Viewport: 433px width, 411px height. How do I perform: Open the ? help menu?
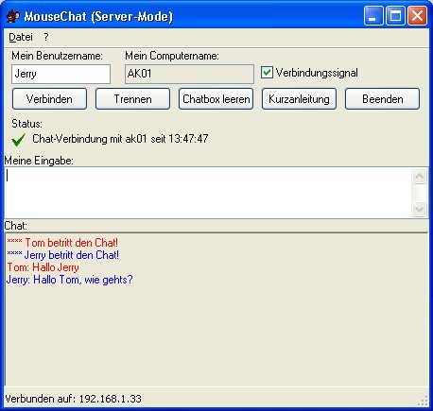coord(46,37)
